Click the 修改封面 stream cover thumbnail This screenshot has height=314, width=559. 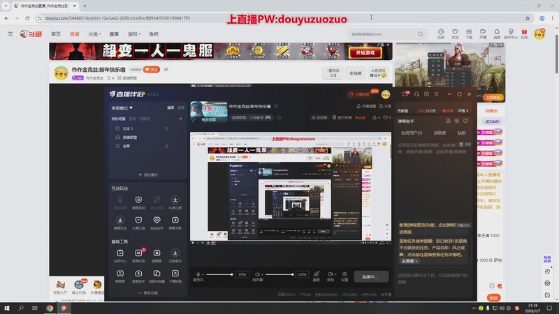pos(209,112)
